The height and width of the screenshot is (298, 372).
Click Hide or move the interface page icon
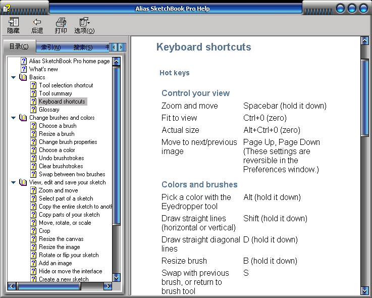click(x=33, y=271)
